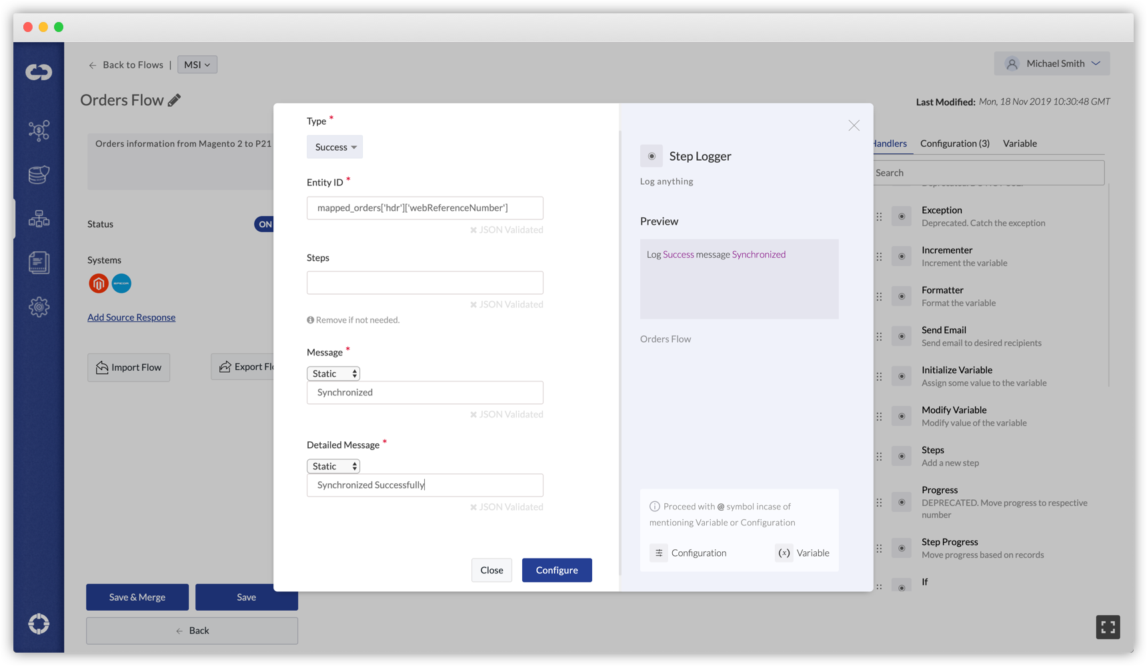Open the hierarchy flow sidebar icon
The width and height of the screenshot is (1147, 666).
coord(39,219)
